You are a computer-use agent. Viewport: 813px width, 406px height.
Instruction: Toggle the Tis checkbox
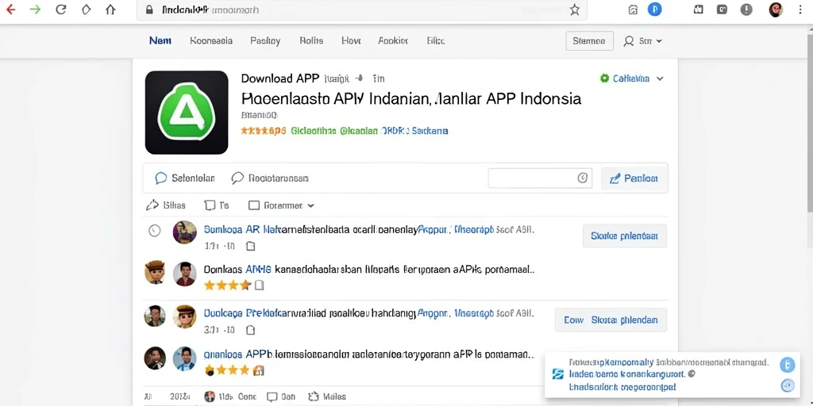(x=210, y=205)
